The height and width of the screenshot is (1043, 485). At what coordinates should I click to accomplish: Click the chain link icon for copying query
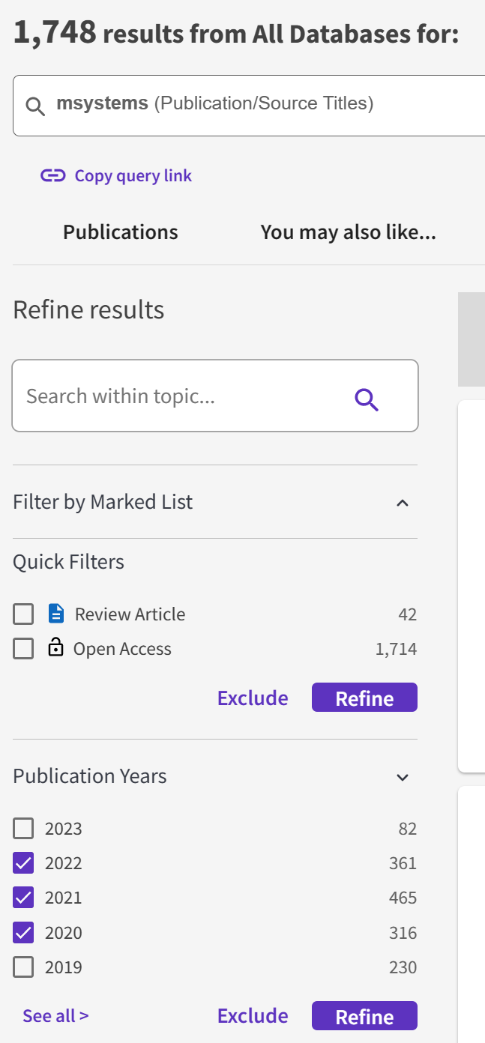[52, 176]
